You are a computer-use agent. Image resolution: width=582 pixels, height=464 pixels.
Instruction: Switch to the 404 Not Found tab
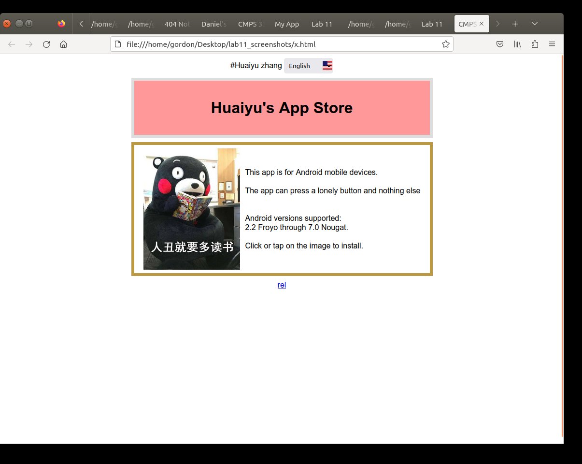pos(177,24)
